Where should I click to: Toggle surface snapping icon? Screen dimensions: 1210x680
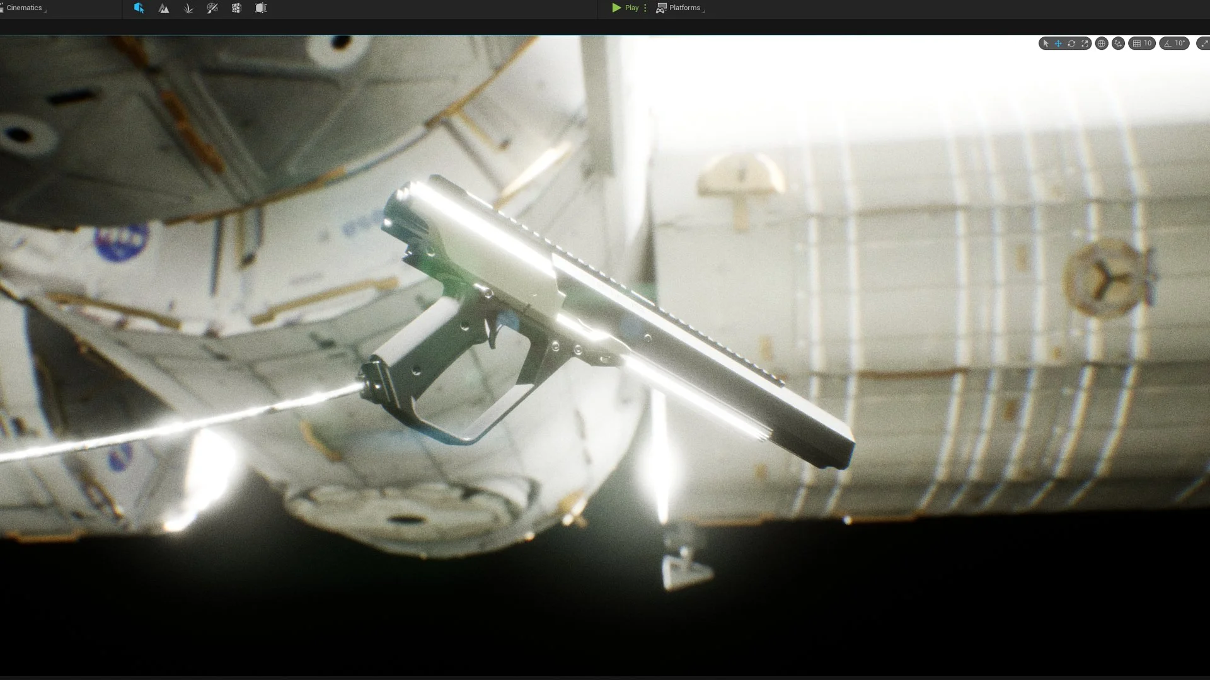pyautogui.click(x=1118, y=43)
